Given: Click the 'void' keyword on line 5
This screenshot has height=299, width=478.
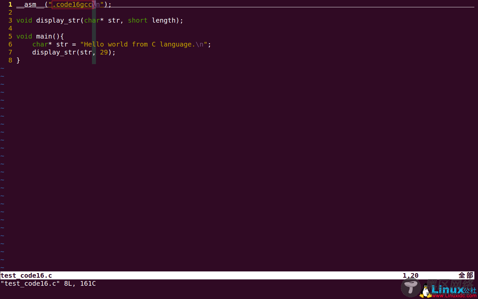Looking at the screenshot, I should [x=24, y=37].
